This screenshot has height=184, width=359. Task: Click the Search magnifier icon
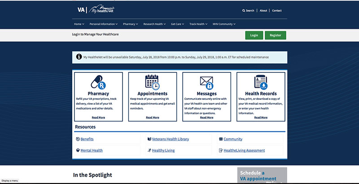[244, 10]
